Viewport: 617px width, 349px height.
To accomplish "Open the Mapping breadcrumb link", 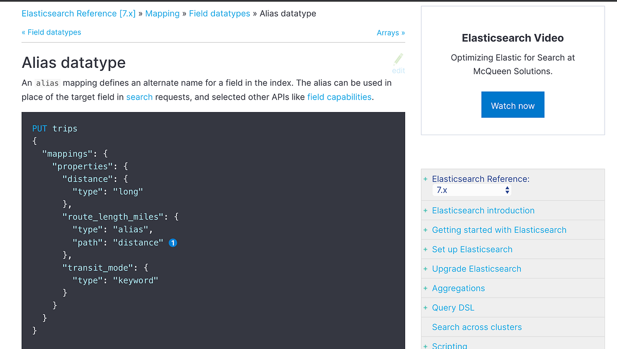I will click(162, 13).
